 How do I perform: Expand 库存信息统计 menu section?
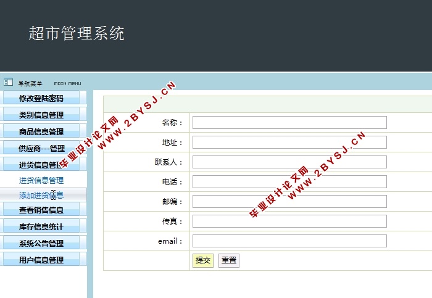pyautogui.click(x=41, y=226)
